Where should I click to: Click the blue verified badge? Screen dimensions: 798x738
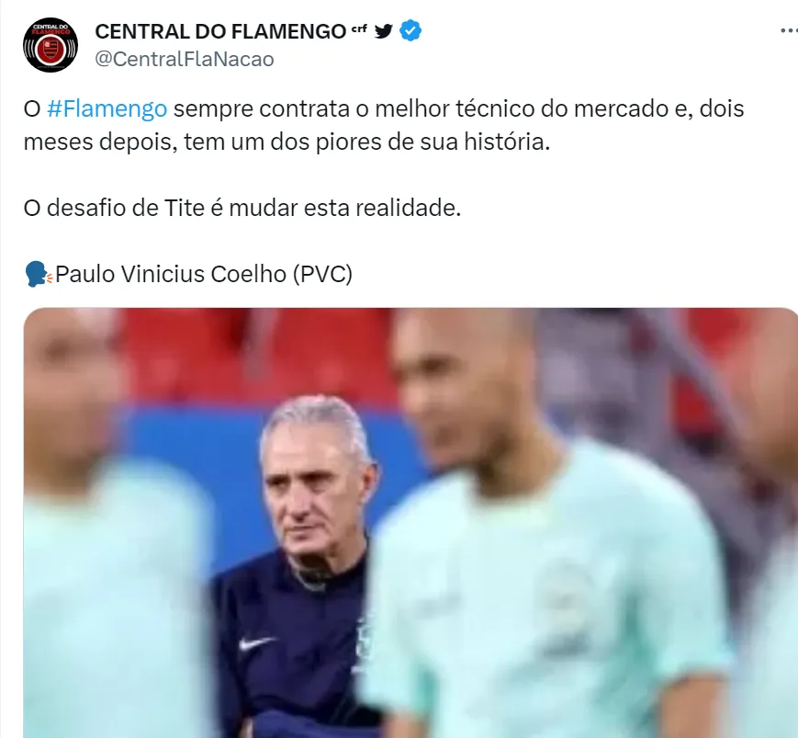tap(410, 31)
